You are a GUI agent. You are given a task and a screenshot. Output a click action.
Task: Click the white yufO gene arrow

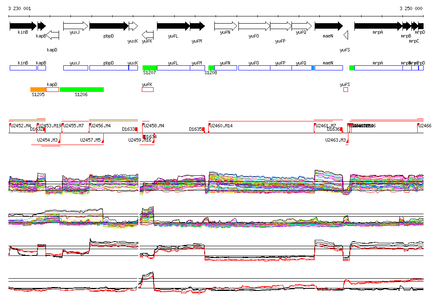[254, 26]
